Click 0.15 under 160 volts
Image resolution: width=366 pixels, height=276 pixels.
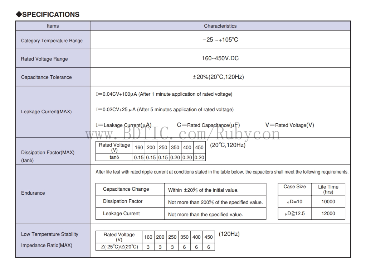click(139, 158)
